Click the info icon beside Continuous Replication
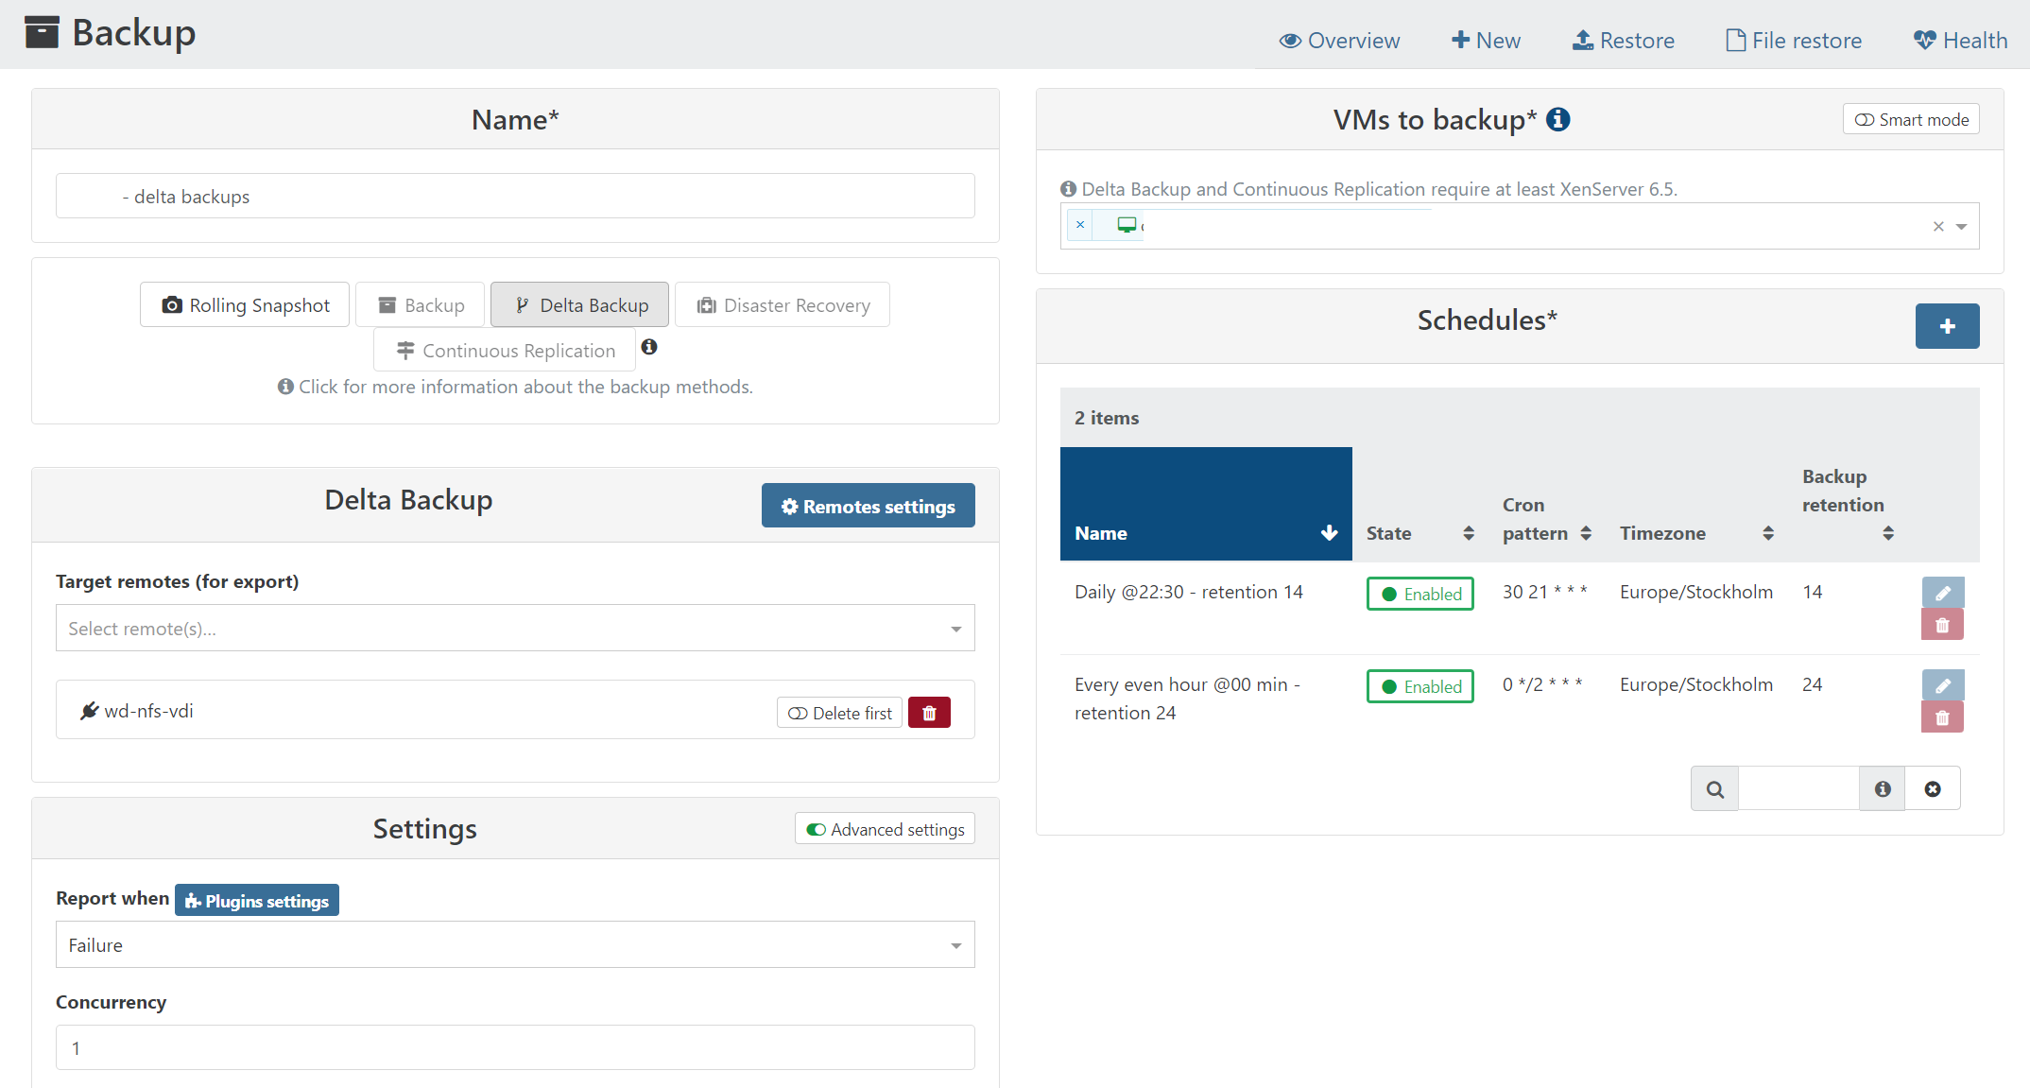 [649, 347]
